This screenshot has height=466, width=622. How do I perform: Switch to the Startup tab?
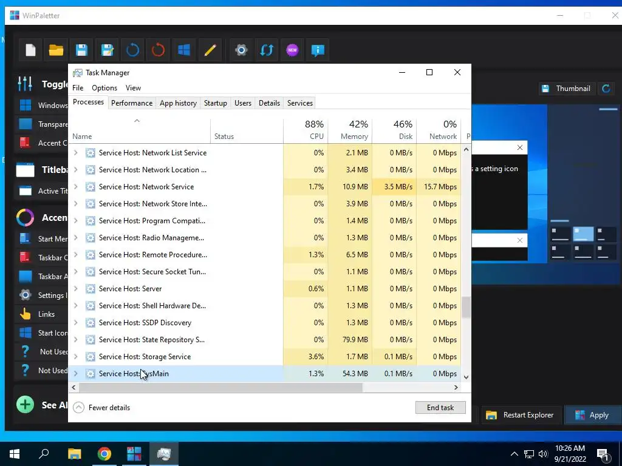pyautogui.click(x=216, y=103)
